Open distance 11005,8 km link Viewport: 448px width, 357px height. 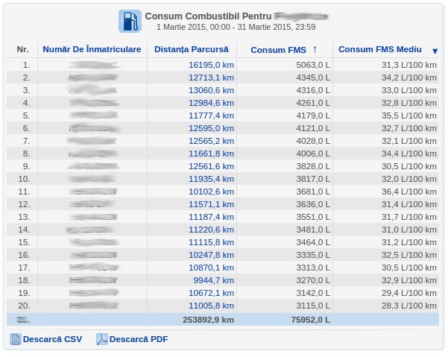[x=211, y=306]
